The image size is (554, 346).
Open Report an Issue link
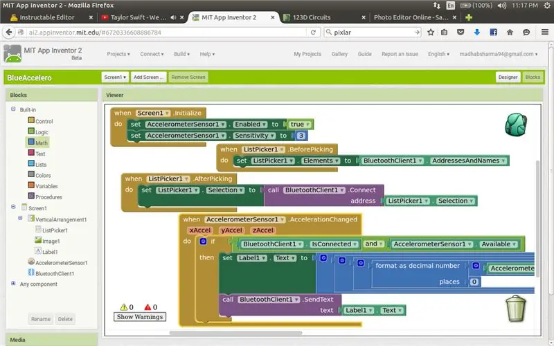400,54
